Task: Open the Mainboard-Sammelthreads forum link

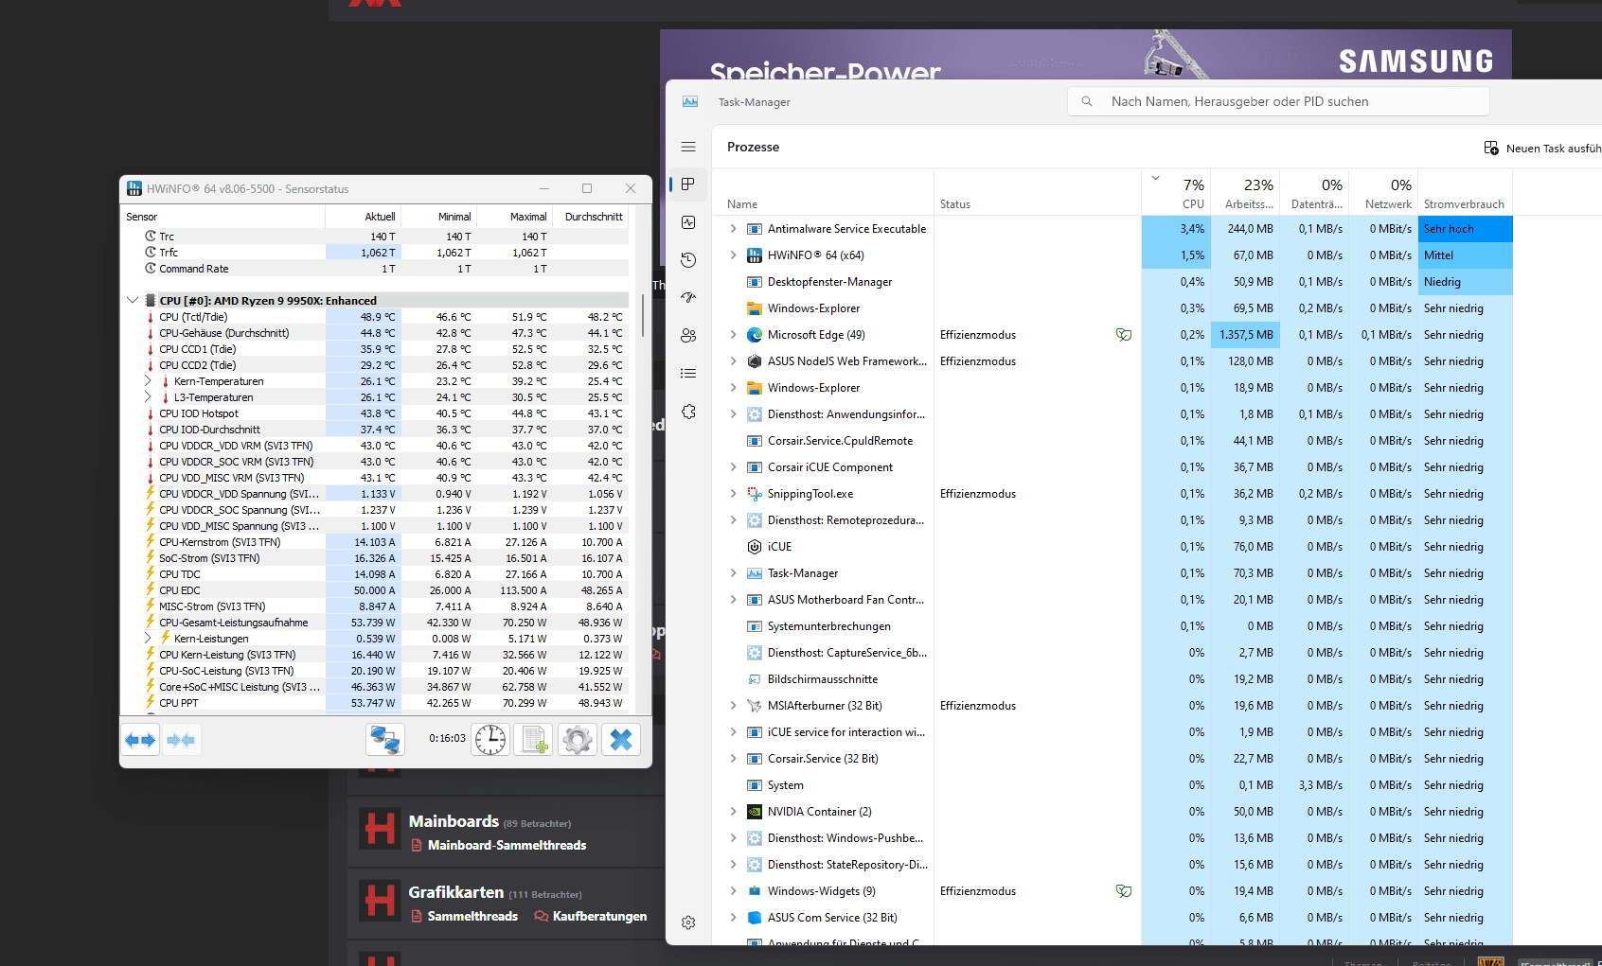Action: (x=507, y=845)
